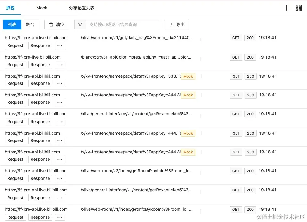
Task: Click the https://ff-pre-live.bilibili.com host text
Action: click(33, 57)
